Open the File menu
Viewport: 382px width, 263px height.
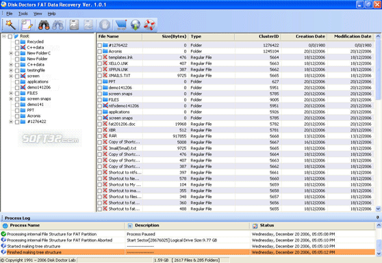tap(10, 14)
